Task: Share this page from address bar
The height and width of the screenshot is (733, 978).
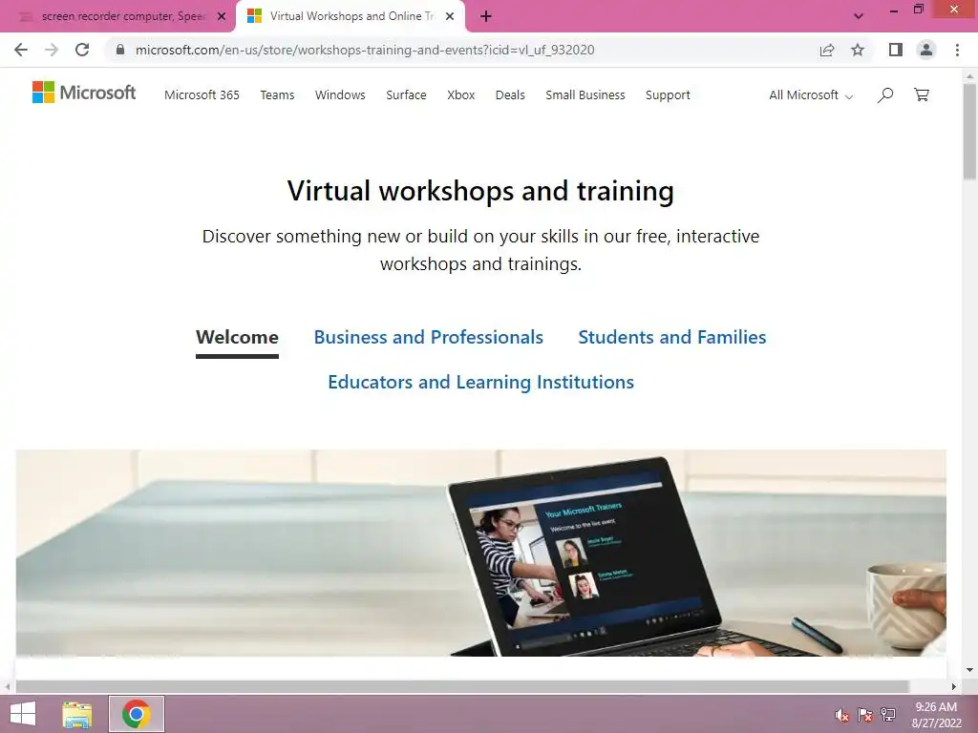Action: (827, 50)
